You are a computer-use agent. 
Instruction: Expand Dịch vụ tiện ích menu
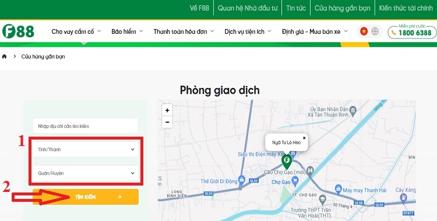pos(248,31)
